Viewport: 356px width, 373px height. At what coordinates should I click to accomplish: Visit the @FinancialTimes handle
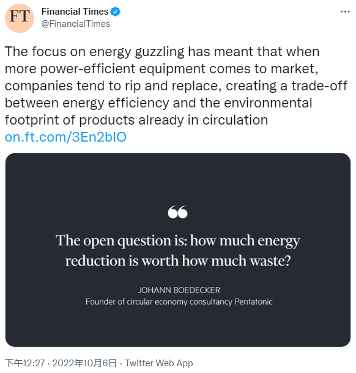tap(75, 24)
